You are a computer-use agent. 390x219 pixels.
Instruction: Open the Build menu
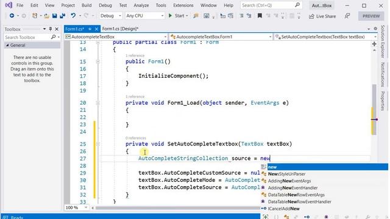[87, 5]
